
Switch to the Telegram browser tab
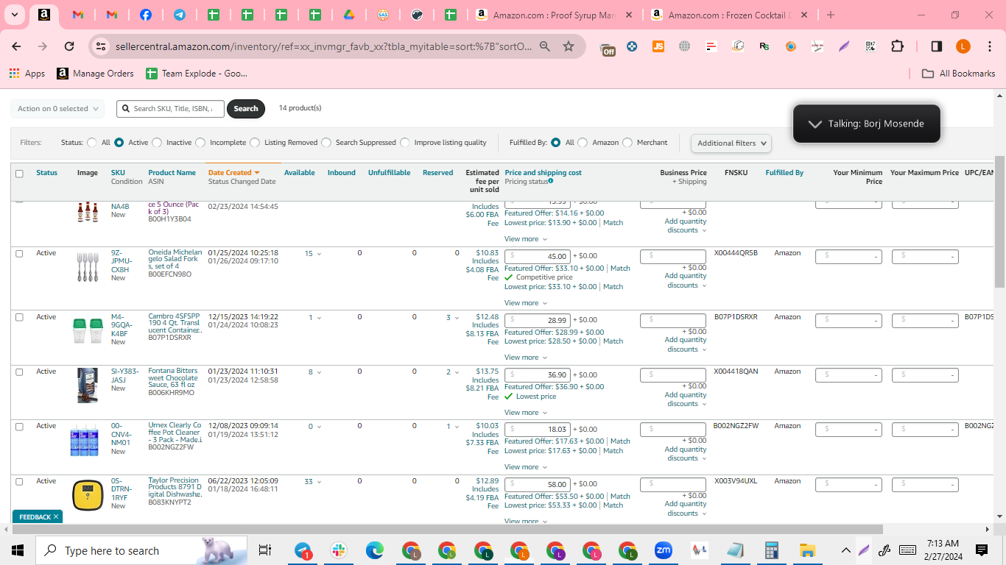pyautogui.click(x=180, y=15)
